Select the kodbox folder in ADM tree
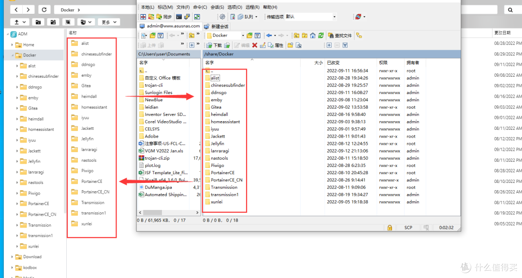The image size is (522, 278). point(29,267)
